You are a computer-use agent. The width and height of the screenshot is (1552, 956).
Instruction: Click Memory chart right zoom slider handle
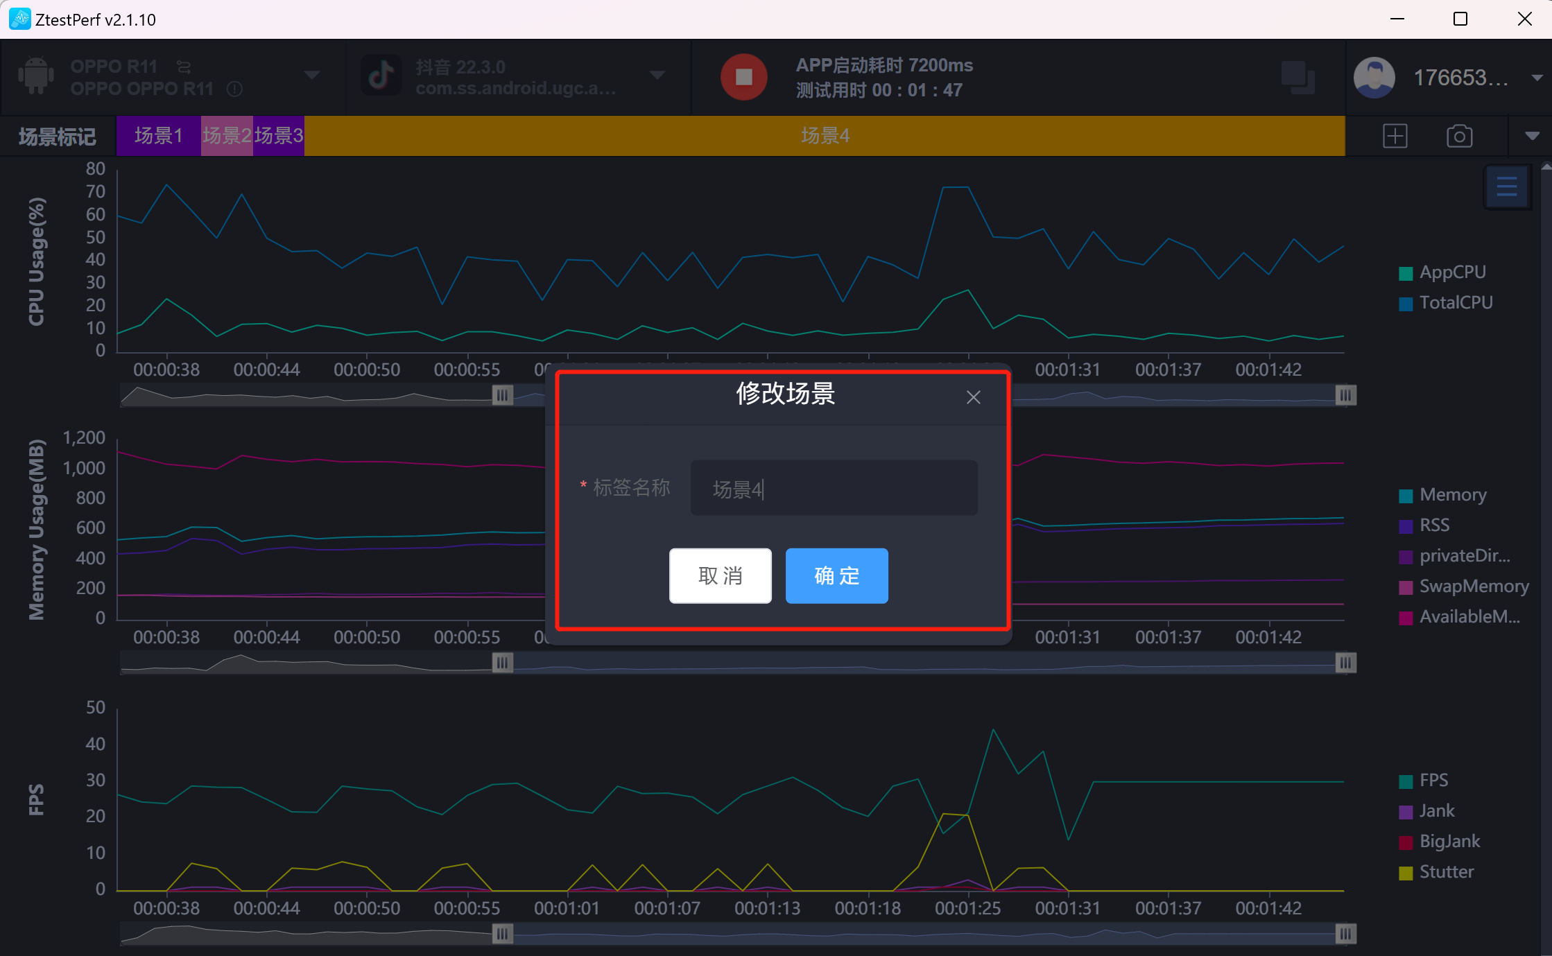click(1345, 663)
